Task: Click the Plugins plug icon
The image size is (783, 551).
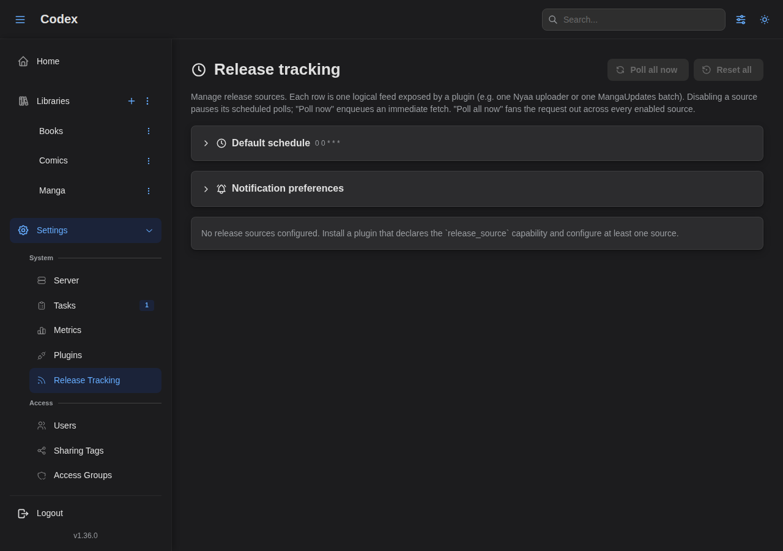Action: click(x=42, y=356)
